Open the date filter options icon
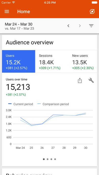The image size is (99, 175). pyautogui.click(x=91, y=26)
